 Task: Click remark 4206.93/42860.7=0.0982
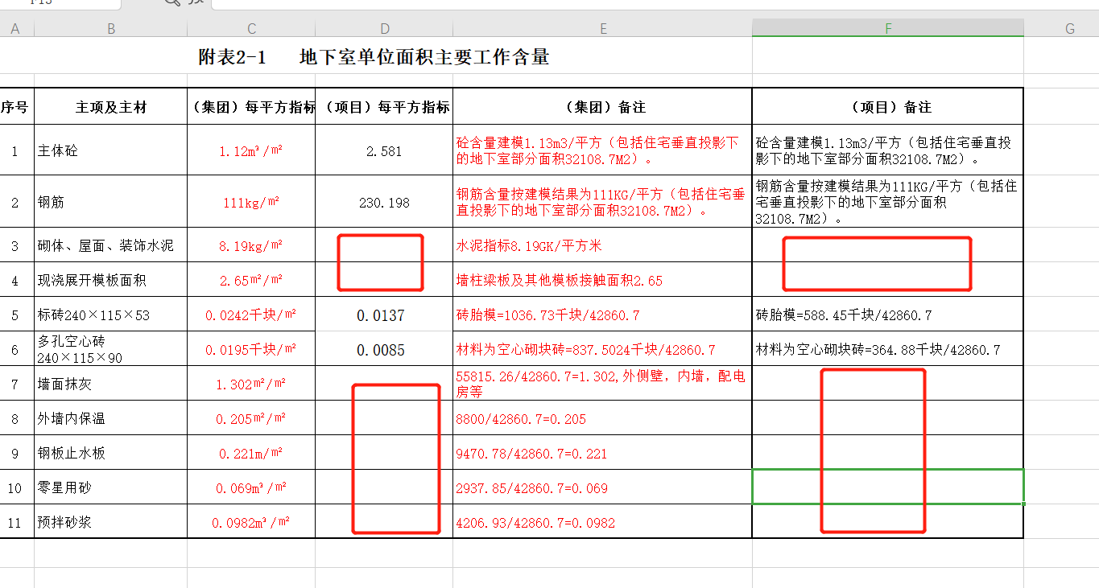(535, 523)
